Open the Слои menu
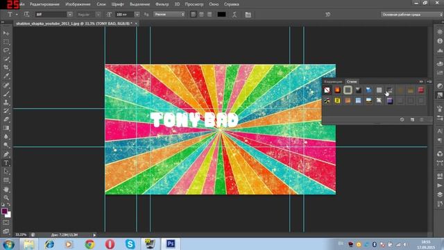This screenshot has width=444, height=250. click(x=101, y=4)
